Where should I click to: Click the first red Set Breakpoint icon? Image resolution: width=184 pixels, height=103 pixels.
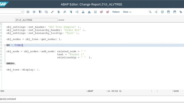(101, 12)
